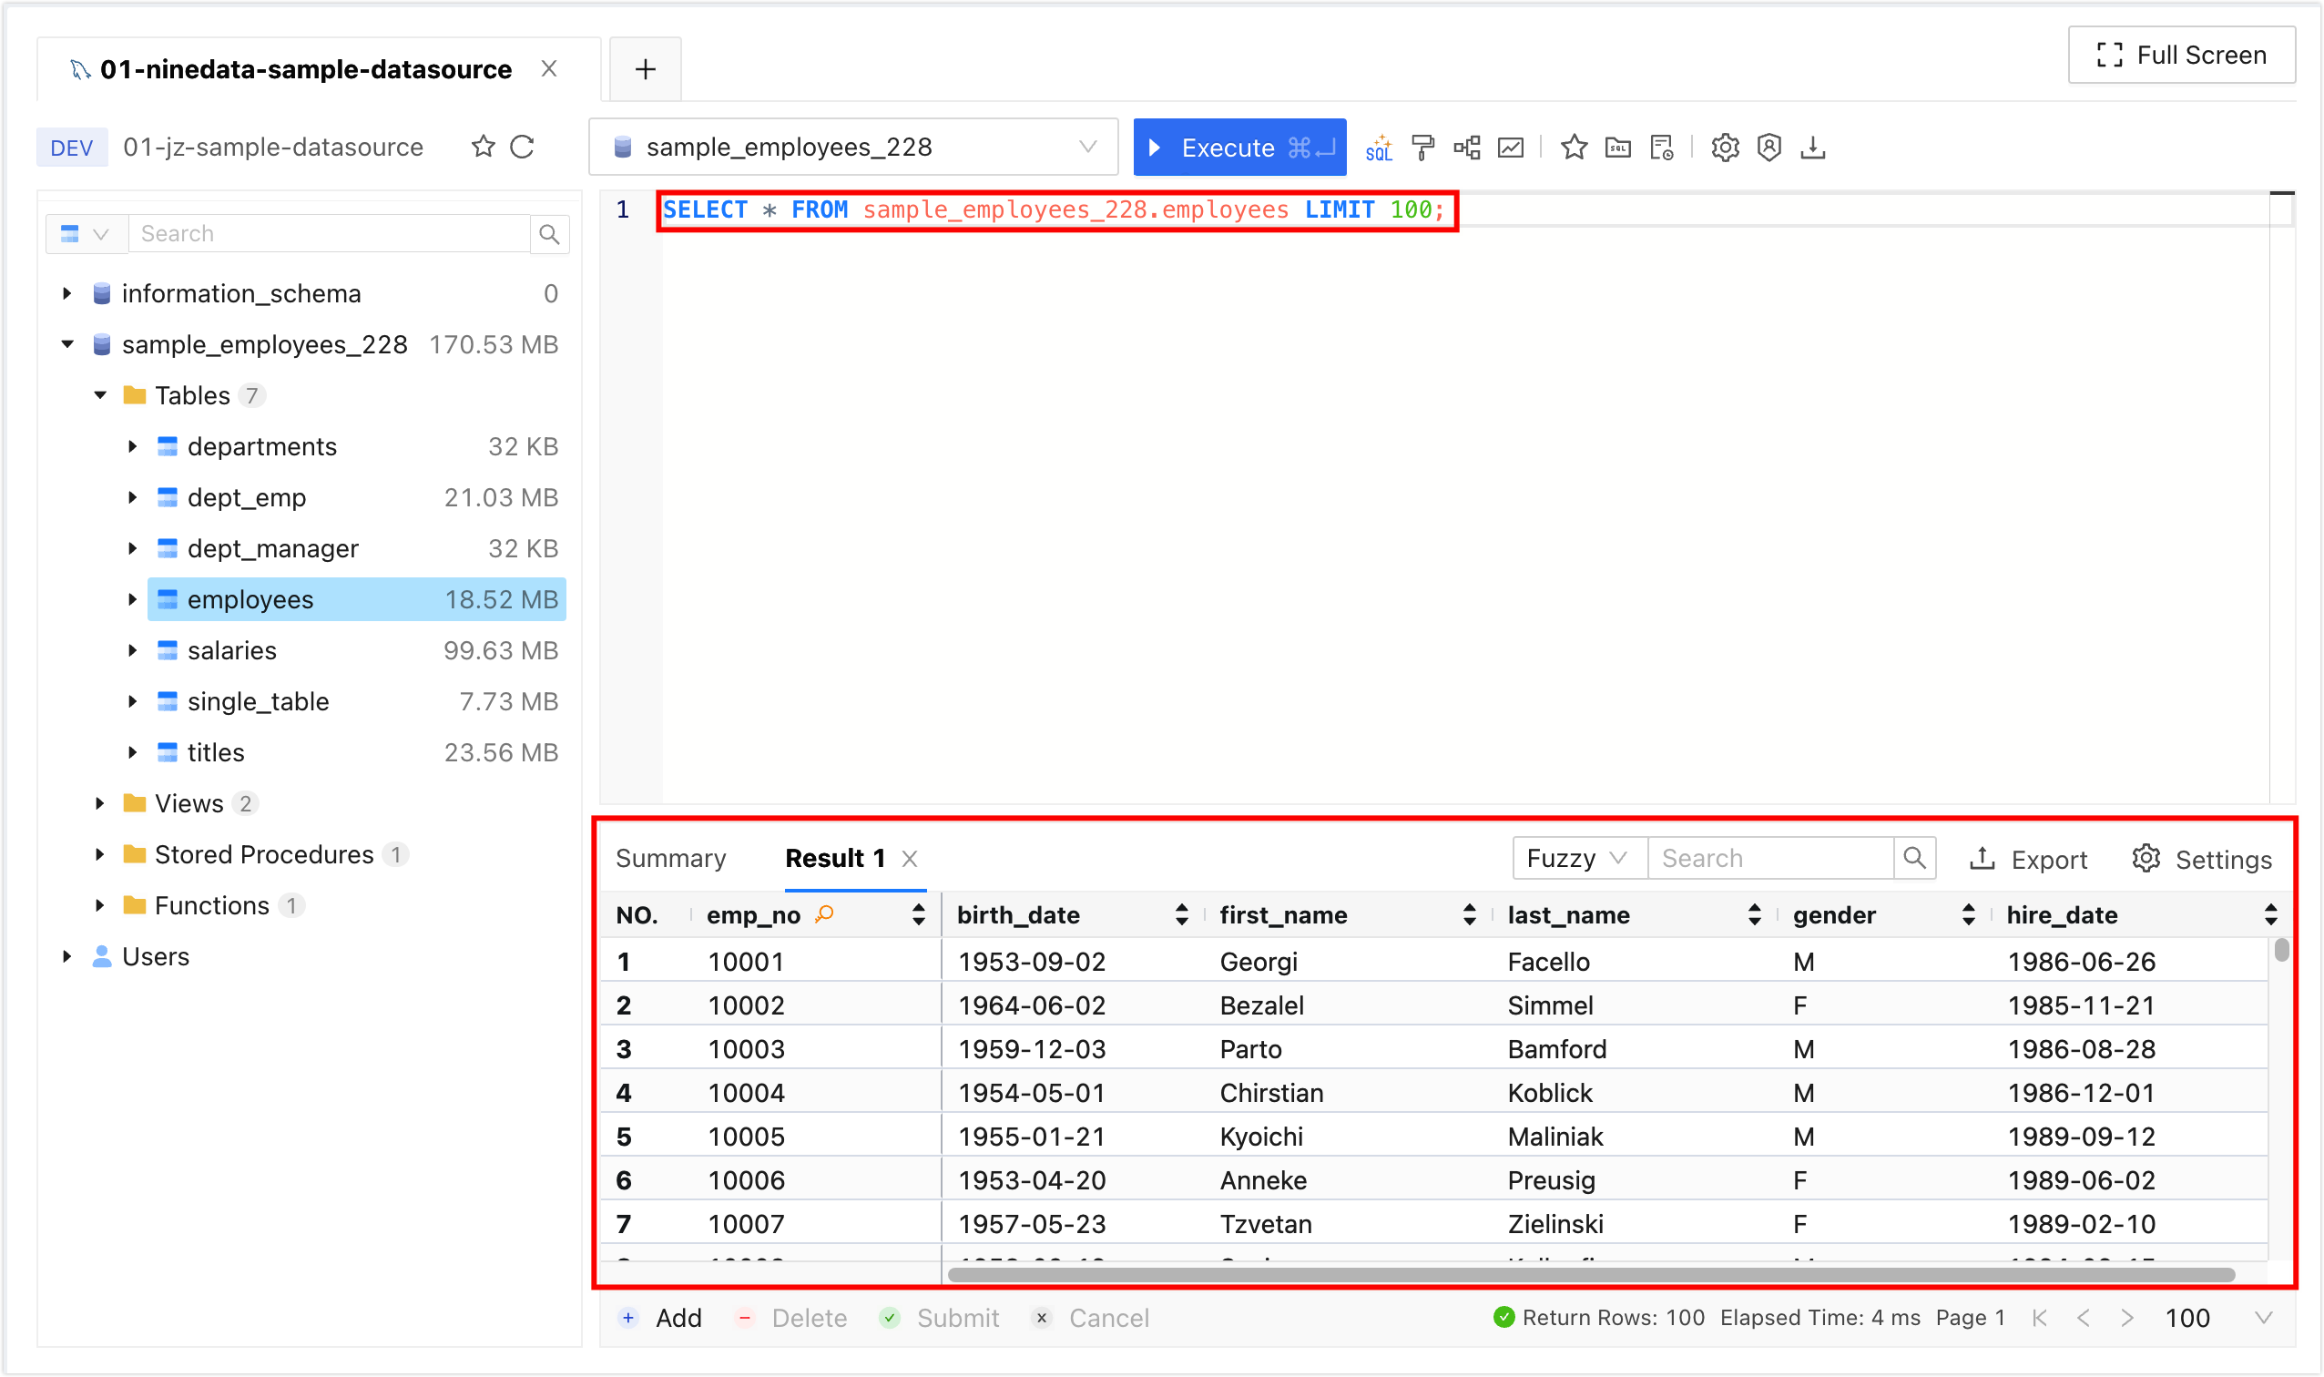Sort by first_name column arrows
The image size is (2324, 1377).
coord(1469,915)
